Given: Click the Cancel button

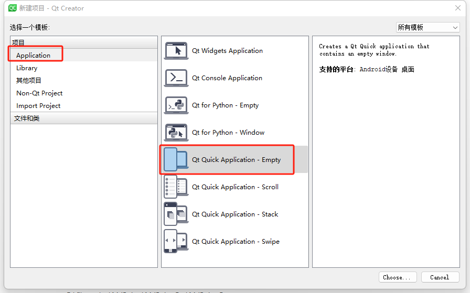Looking at the screenshot, I should pos(440,277).
